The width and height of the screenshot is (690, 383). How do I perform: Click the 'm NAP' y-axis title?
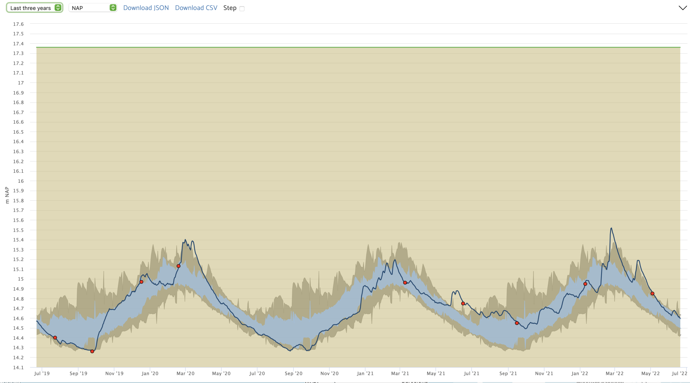click(x=7, y=195)
